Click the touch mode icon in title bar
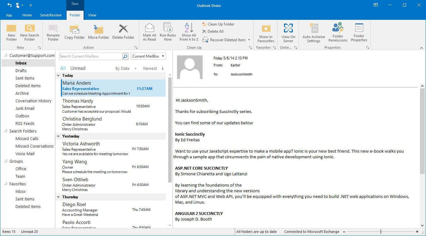 pyautogui.click(x=18, y=5)
